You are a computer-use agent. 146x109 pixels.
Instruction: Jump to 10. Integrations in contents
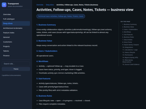128,47
